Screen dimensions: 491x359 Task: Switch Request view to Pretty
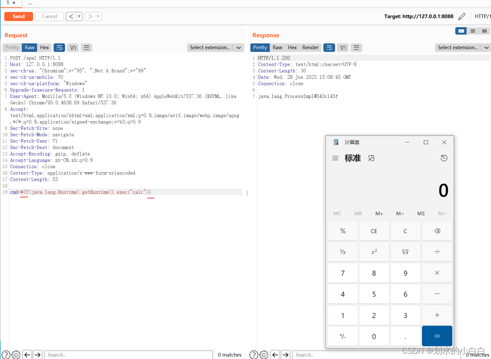click(12, 47)
